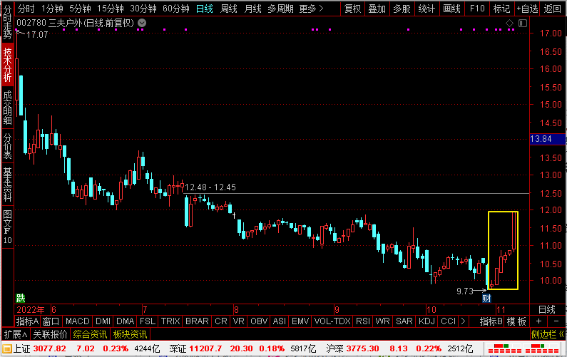
Task: Click the blue 财 marker under the candlesticks
Action: pyautogui.click(x=488, y=296)
